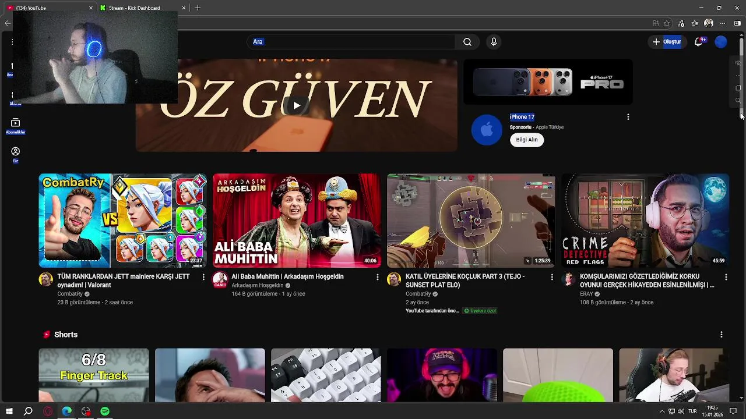Image resolution: width=746 pixels, height=419 pixels.
Task: Open OBS Studio from taskbar
Action: 86,411
